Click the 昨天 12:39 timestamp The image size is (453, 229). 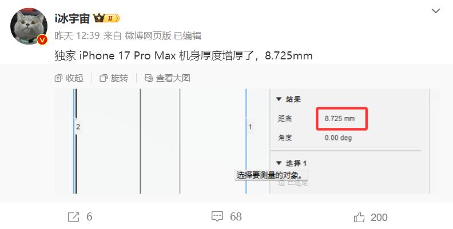(x=77, y=36)
